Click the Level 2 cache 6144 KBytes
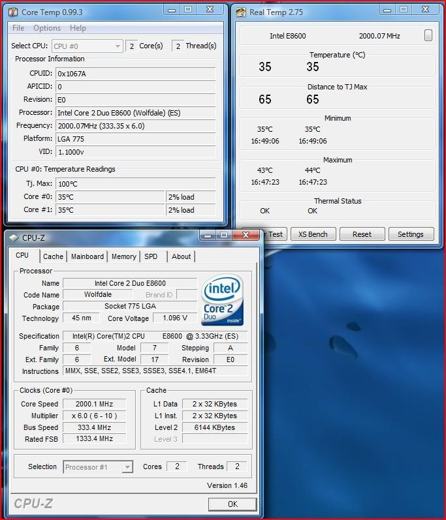 point(215,427)
